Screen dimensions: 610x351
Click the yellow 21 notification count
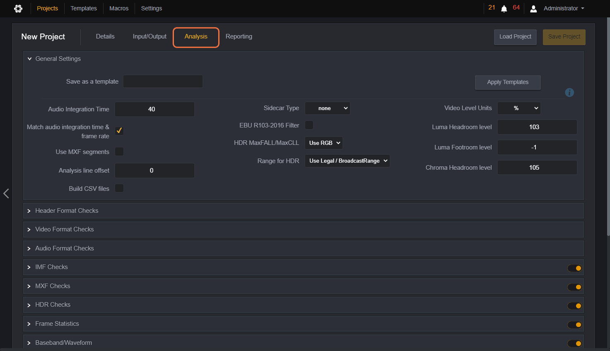click(492, 7)
